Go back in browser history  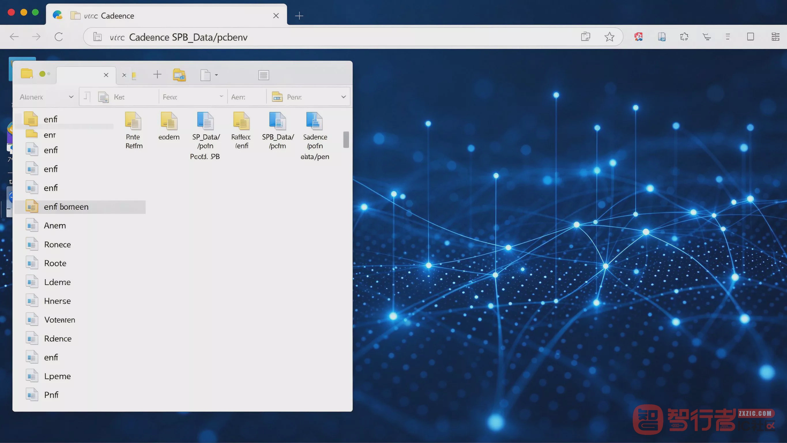14,37
